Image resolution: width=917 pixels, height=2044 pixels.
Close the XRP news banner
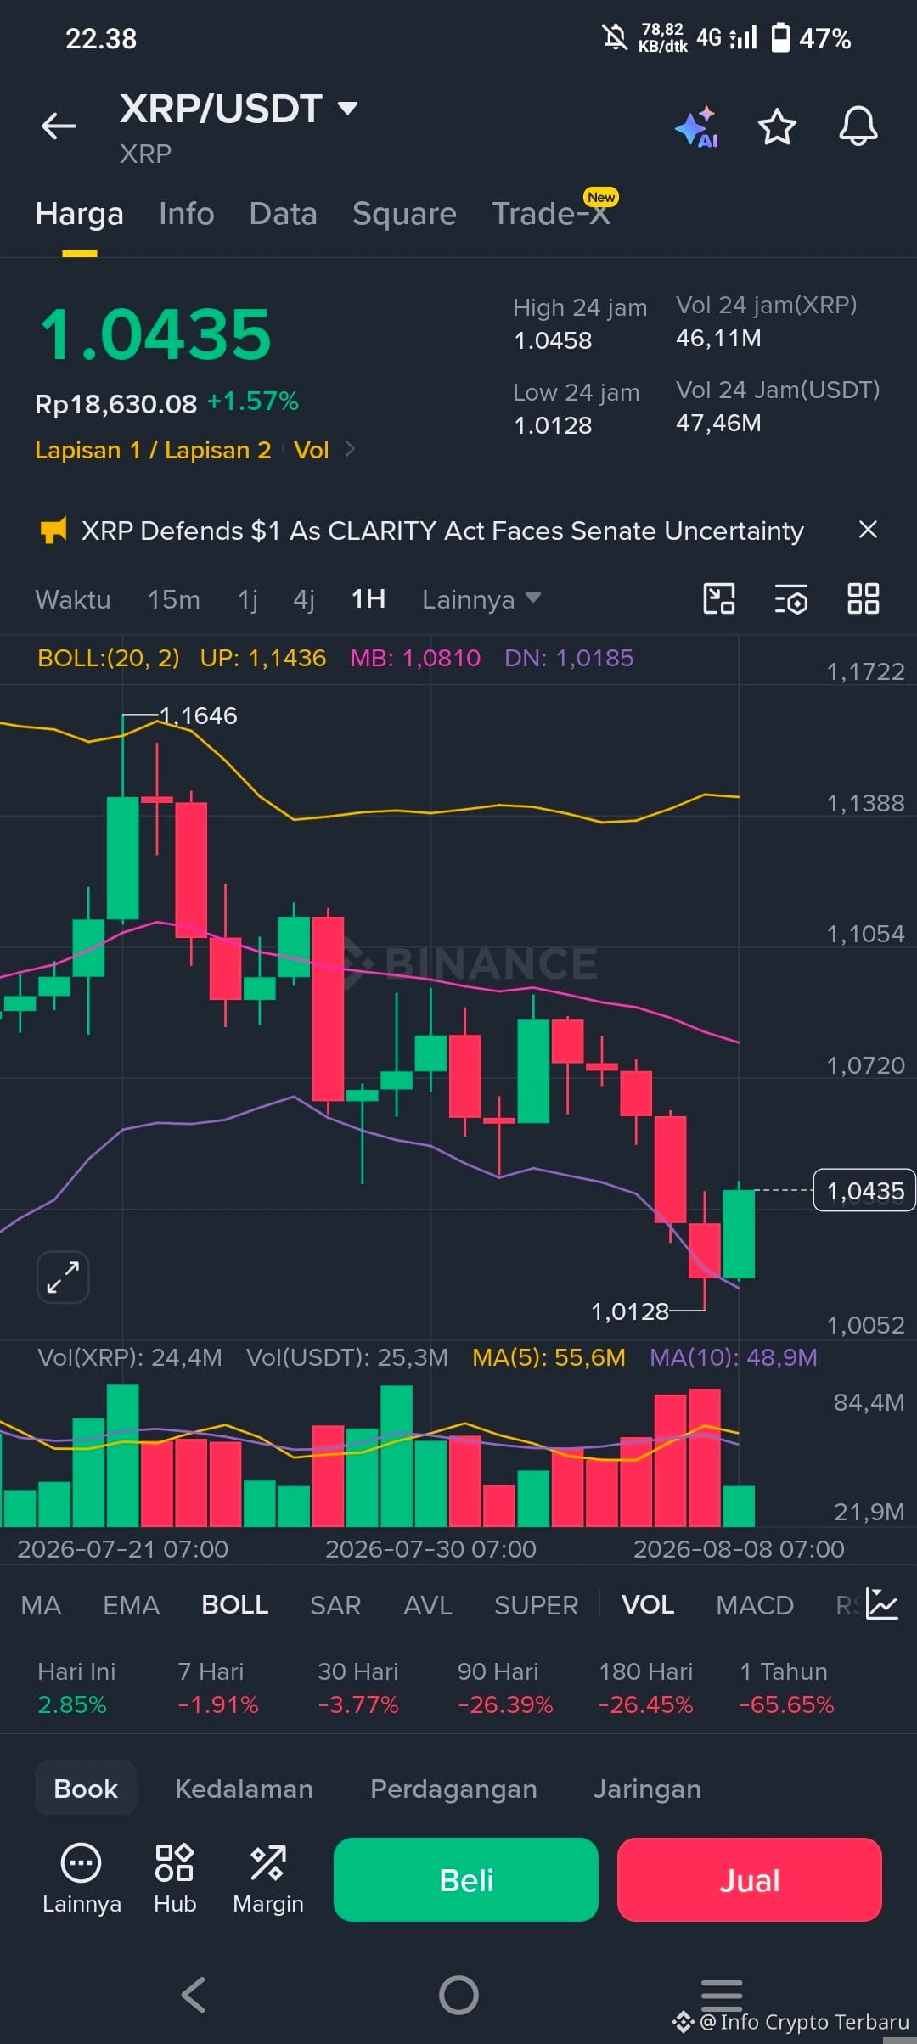868,530
